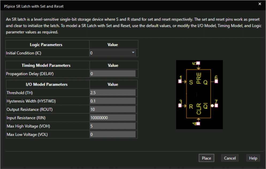Image resolution: width=266 pixels, height=169 pixels.
Task: Edit the Threshold (TH) value
Action: (113, 93)
